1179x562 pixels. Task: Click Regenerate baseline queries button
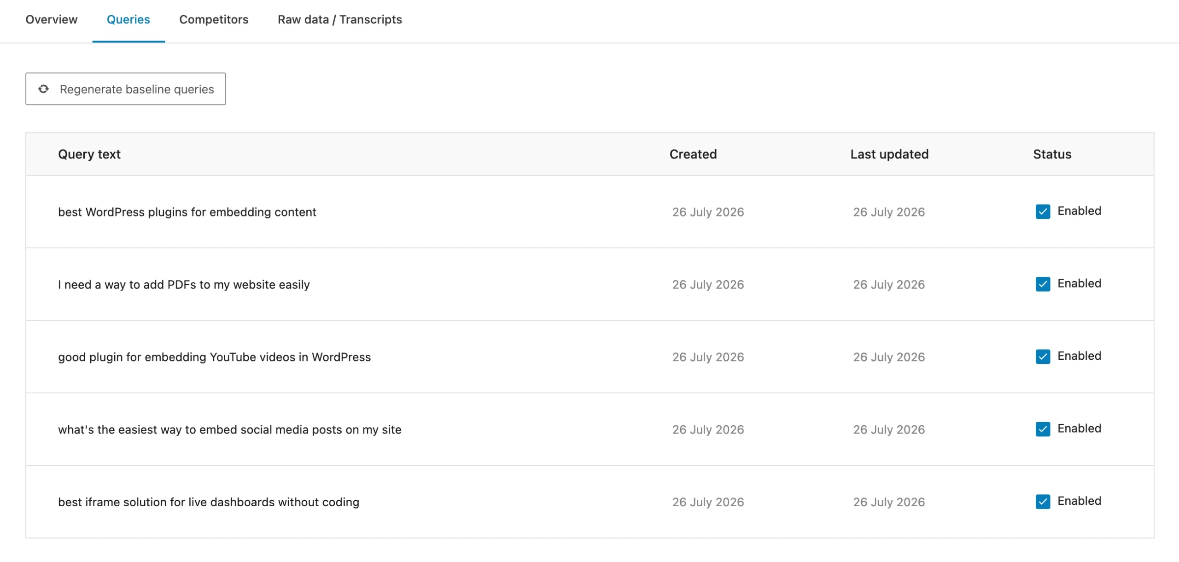coord(126,89)
